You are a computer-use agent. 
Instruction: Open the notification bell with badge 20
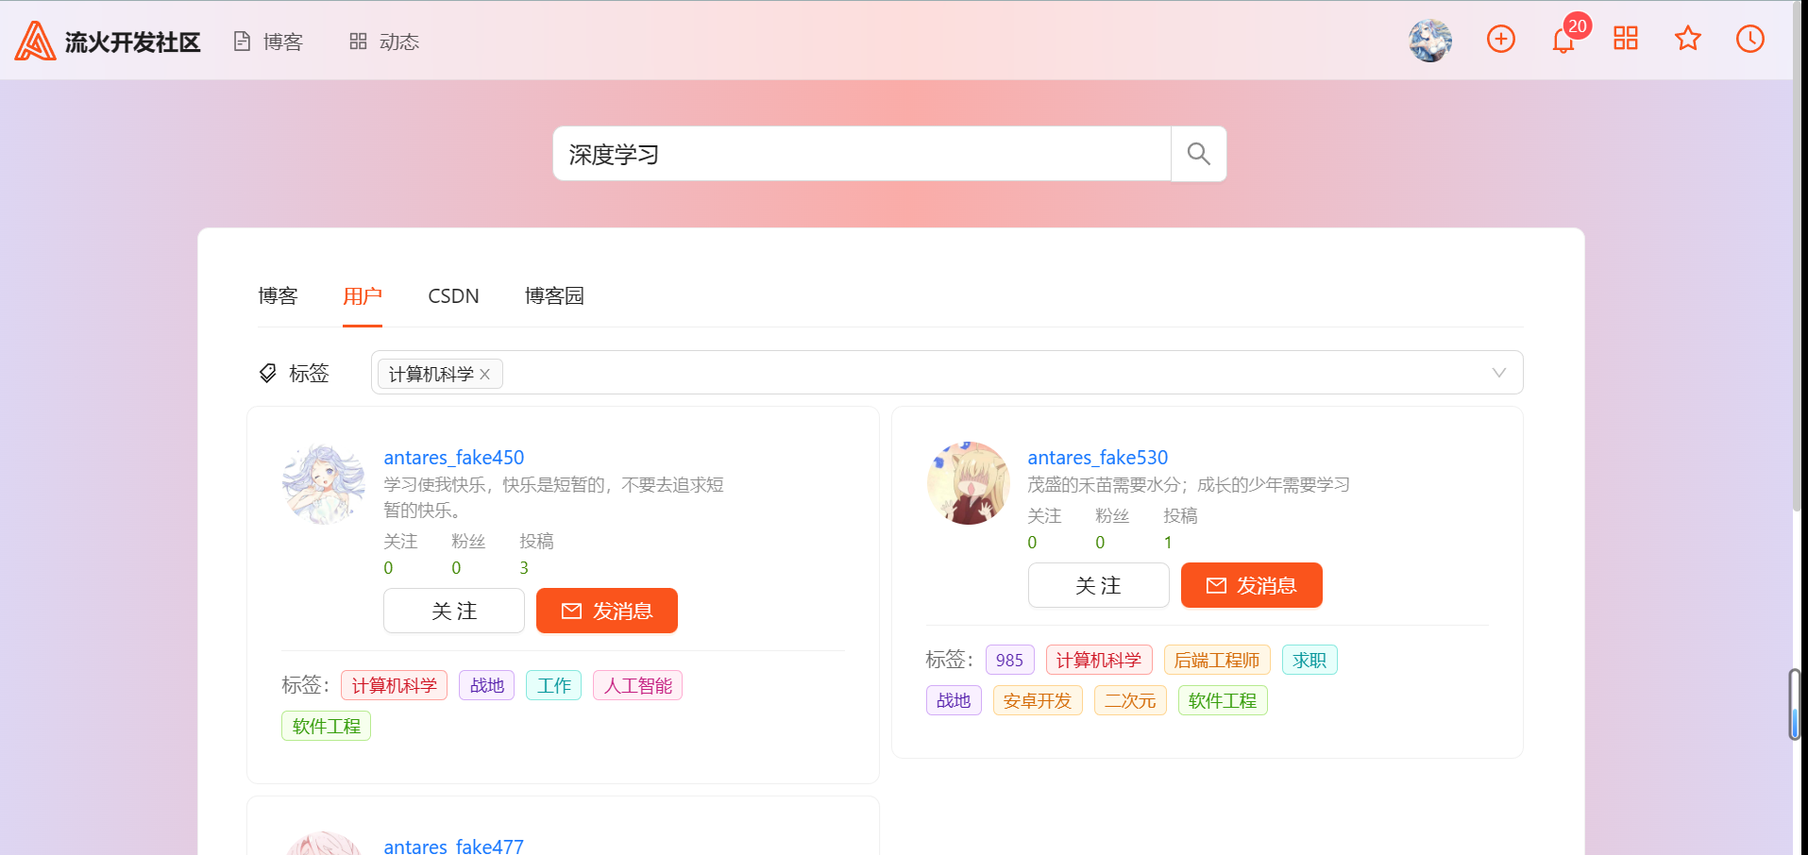1563,40
